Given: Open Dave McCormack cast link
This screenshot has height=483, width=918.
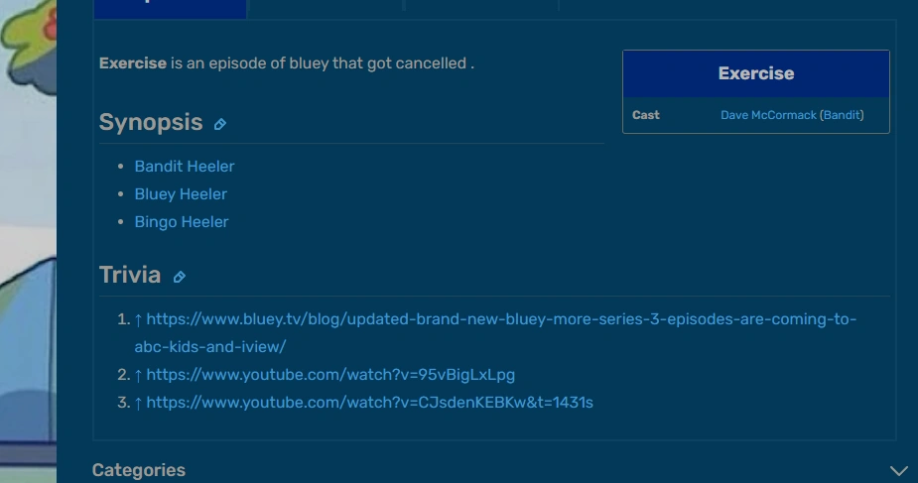Looking at the screenshot, I should pos(768,115).
